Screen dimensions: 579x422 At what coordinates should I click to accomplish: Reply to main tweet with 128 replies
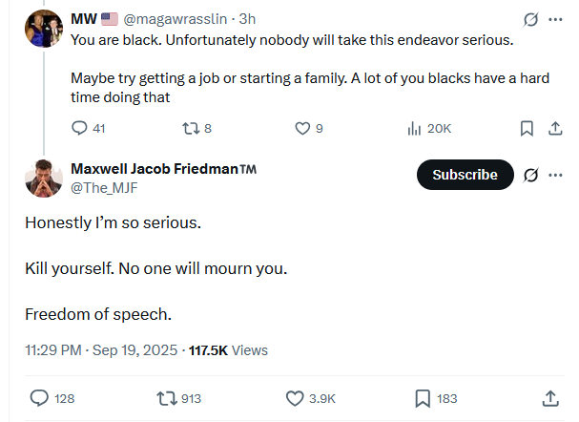point(40,398)
